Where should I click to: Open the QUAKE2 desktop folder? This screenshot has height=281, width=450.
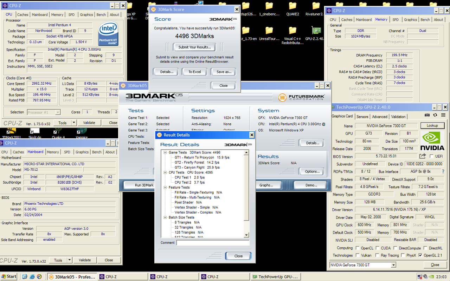point(292,9)
